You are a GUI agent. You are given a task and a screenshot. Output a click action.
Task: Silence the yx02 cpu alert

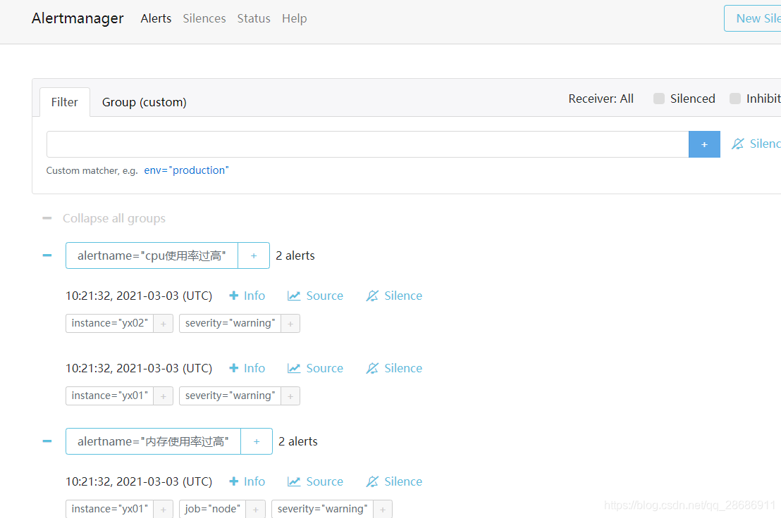pos(394,296)
